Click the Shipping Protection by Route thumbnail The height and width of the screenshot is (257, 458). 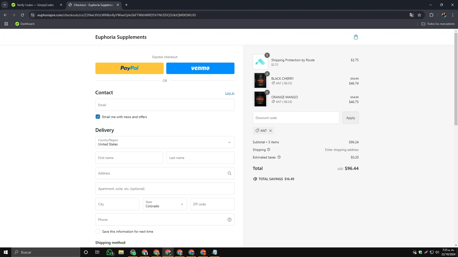[x=260, y=62]
